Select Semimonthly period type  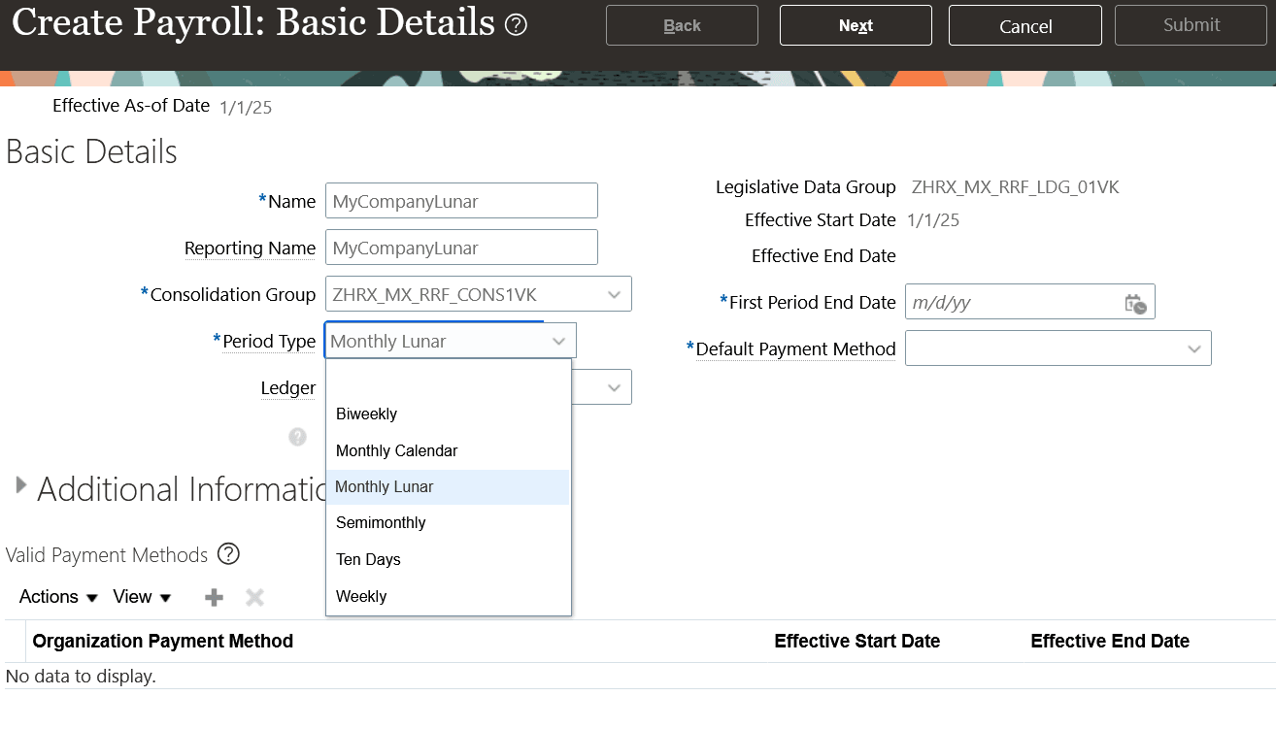coord(381,522)
